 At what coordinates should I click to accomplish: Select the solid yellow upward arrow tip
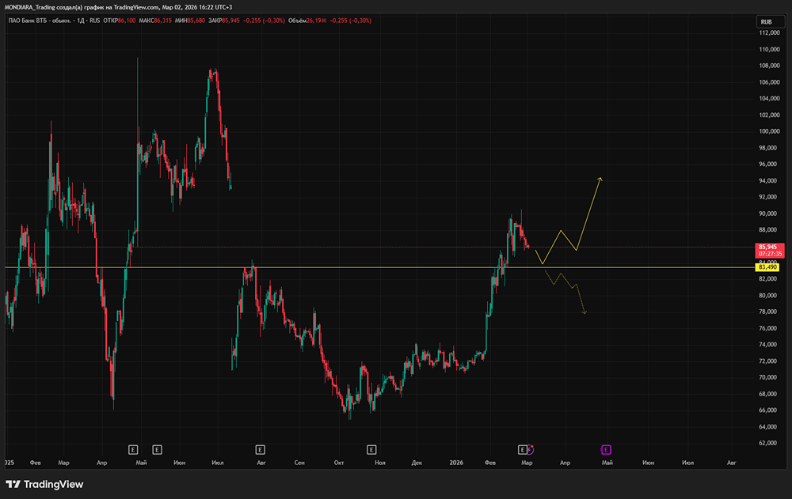point(600,178)
